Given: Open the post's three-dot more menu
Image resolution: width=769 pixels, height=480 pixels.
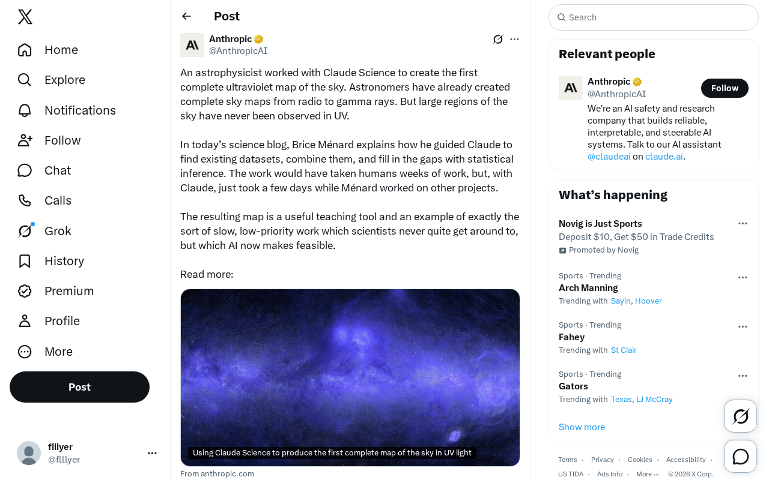Looking at the screenshot, I should [x=514, y=39].
